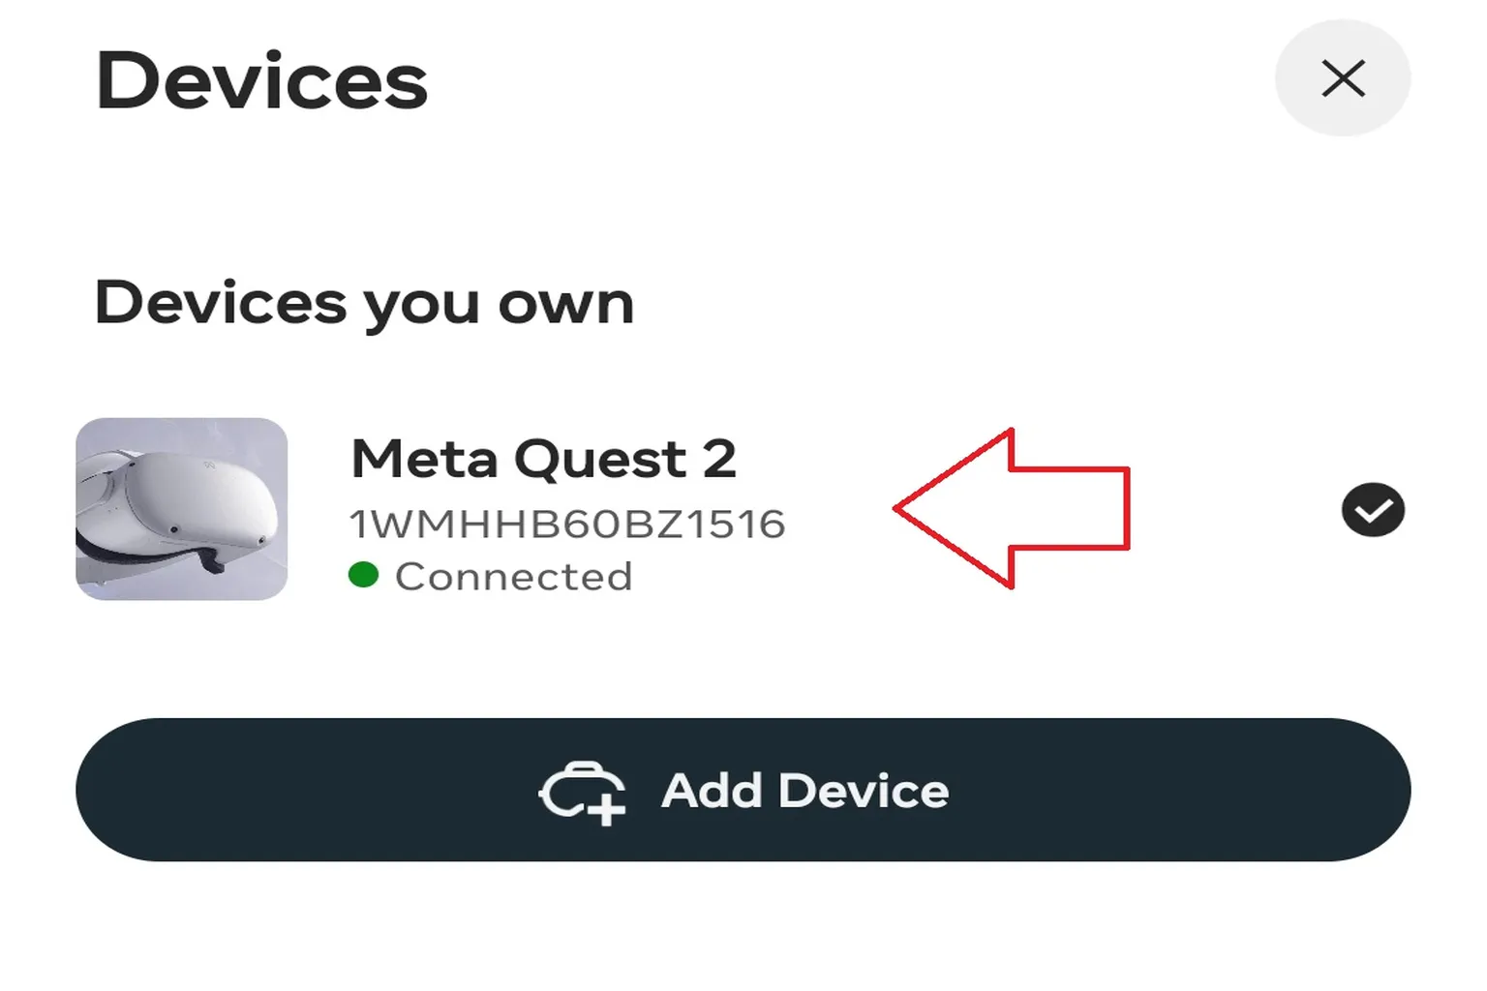Click the Connected status label

[516, 576]
